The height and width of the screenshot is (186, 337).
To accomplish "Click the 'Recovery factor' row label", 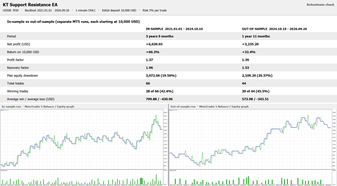I will tap(18, 68).
